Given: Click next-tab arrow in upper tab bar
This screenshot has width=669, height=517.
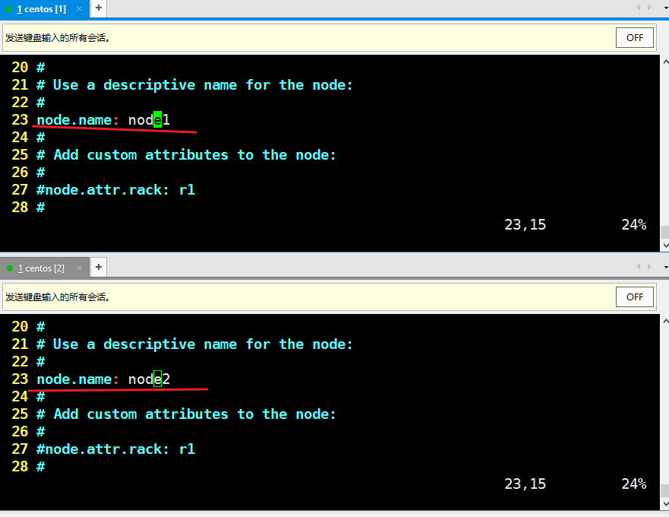Looking at the screenshot, I should point(649,8).
